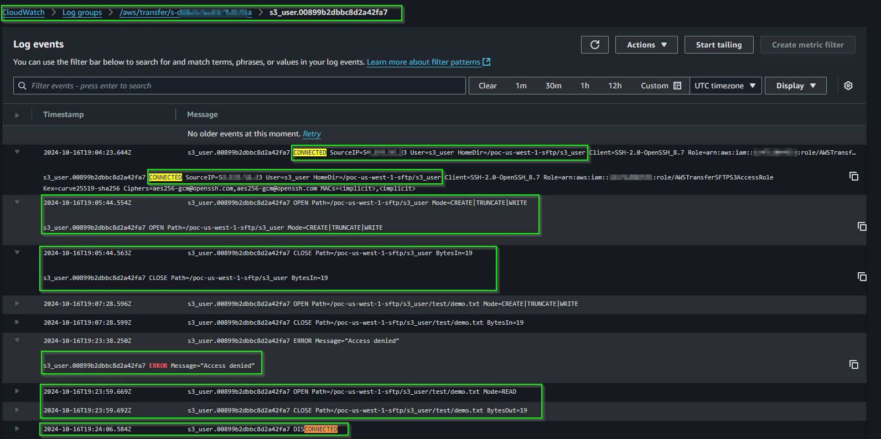
Task: Toggle expand-all arrow in table header
Action: [17, 115]
